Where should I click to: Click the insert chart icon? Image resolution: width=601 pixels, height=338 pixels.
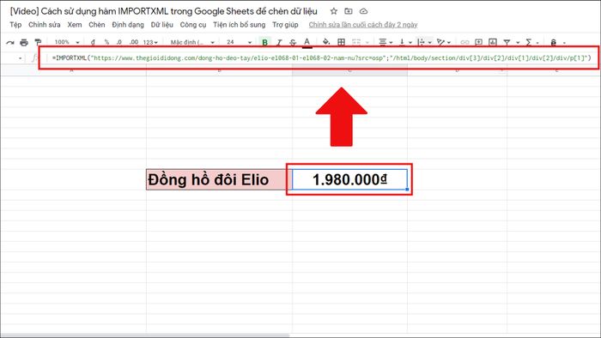pos(493,42)
